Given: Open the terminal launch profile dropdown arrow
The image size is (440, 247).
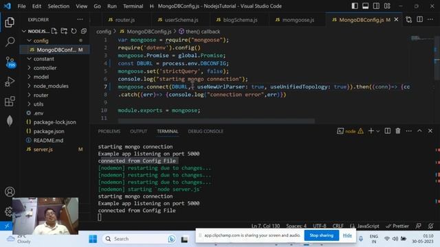Looking at the screenshot, I should click(x=378, y=131).
